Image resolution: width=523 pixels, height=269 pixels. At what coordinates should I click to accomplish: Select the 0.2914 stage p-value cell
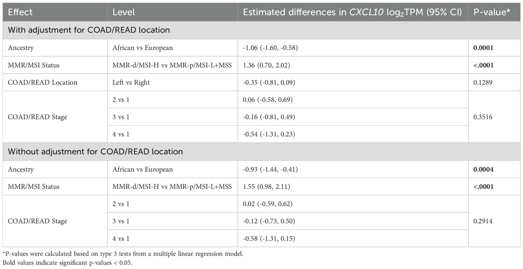(x=483, y=221)
